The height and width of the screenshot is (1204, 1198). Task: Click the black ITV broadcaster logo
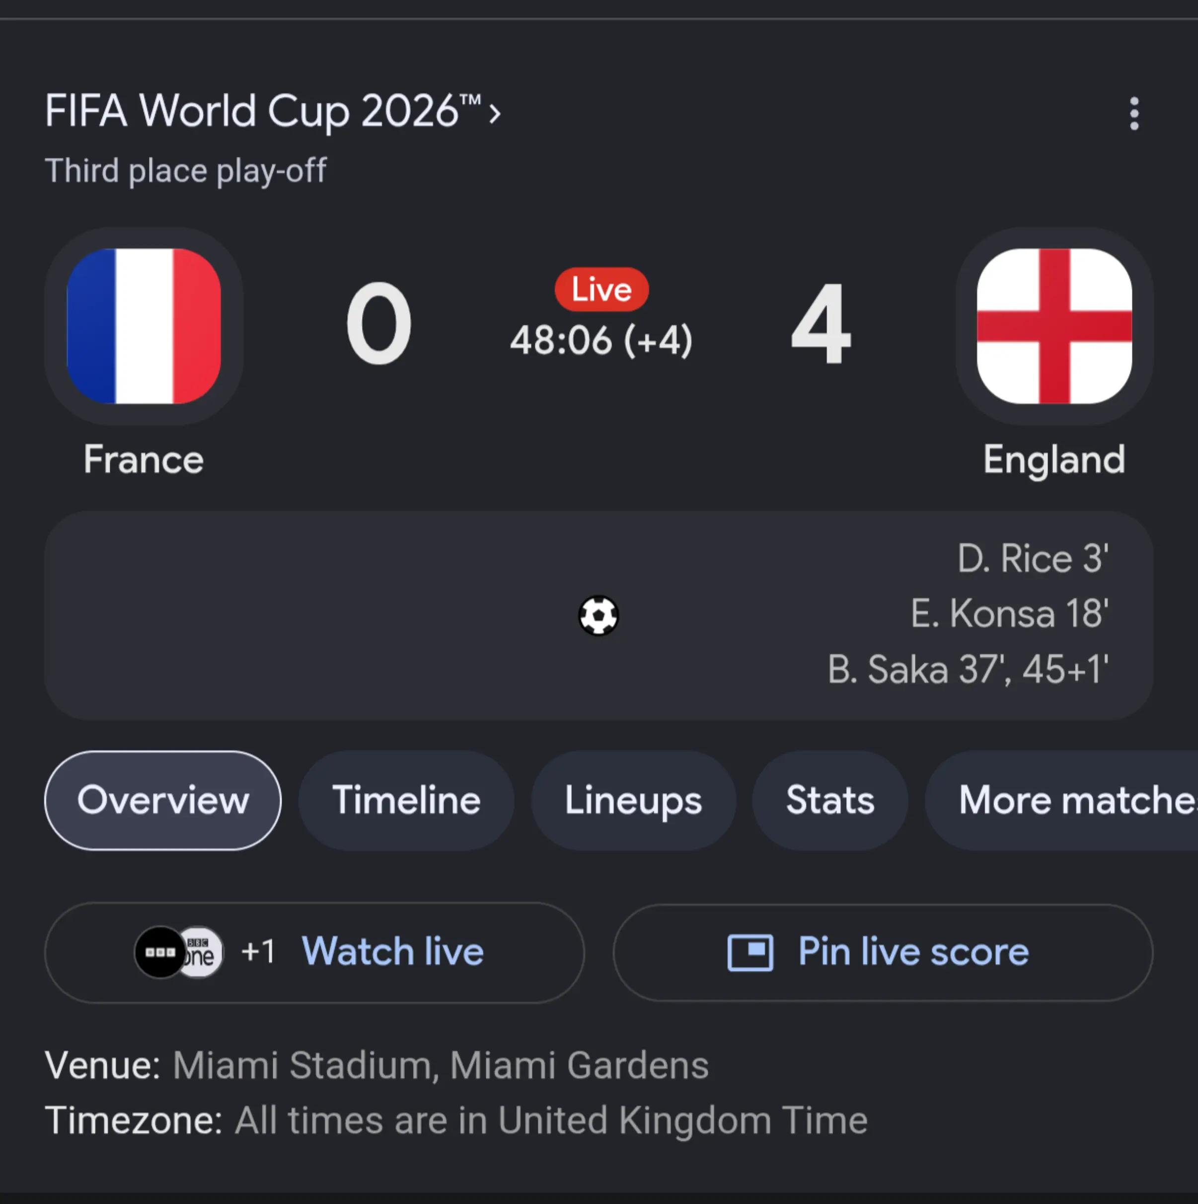[x=160, y=952]
